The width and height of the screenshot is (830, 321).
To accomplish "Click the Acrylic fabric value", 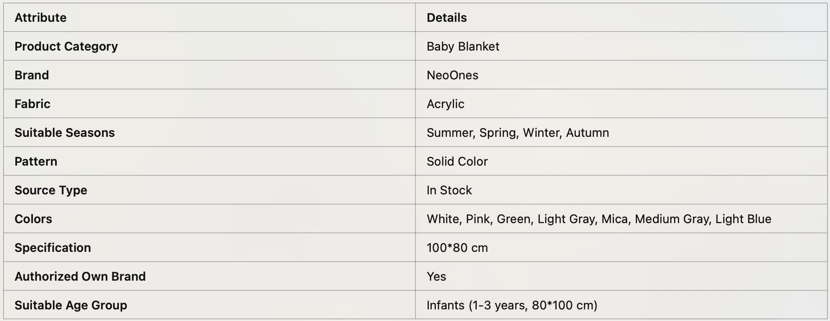I will click(x=445, y=104).
